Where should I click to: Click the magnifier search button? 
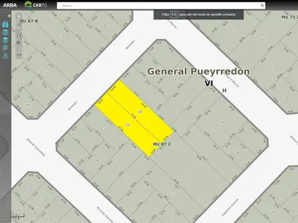262,6
